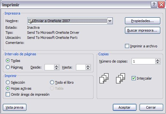Select the Todo el libro radio button

coord(52,82)
